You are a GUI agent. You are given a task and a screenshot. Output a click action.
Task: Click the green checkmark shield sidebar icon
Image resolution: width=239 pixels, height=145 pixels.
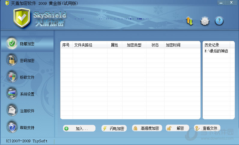pos(12,43)
